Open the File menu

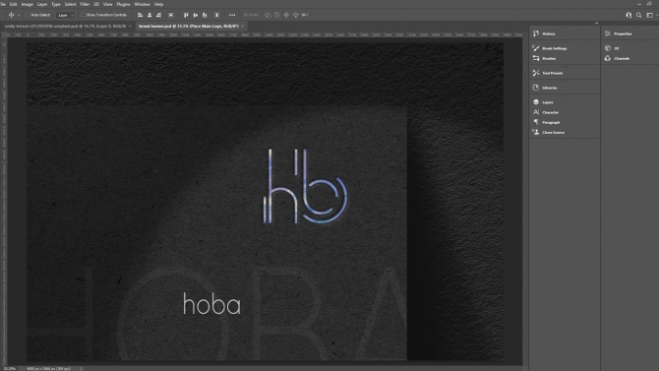point(3,4)
